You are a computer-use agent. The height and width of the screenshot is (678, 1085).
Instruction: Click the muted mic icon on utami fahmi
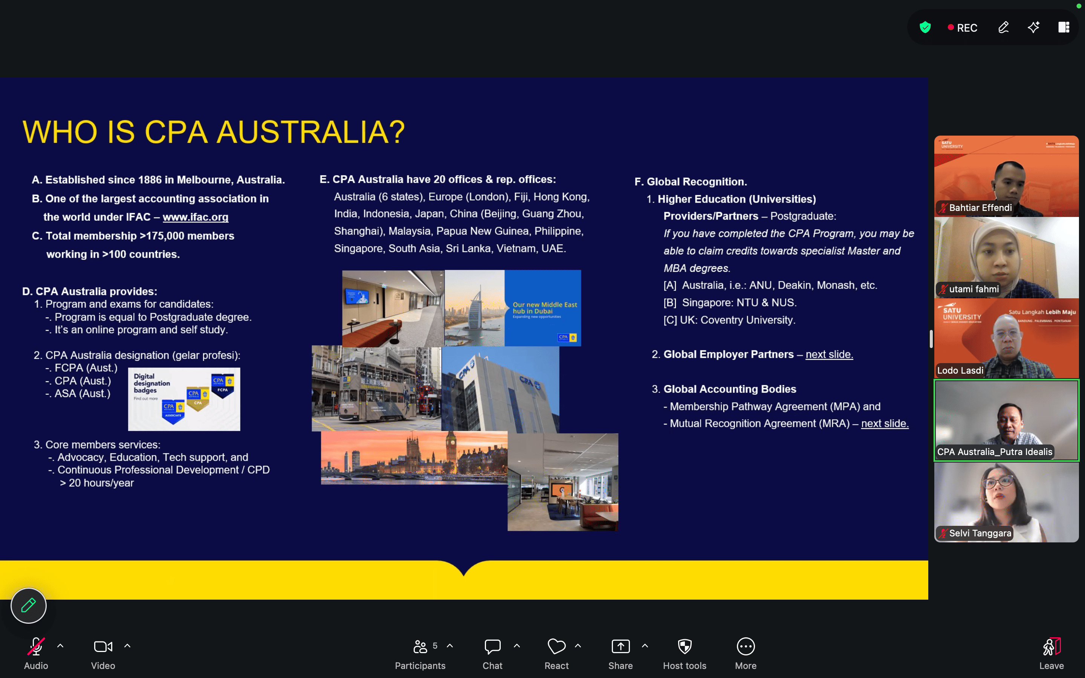[943, 289]
